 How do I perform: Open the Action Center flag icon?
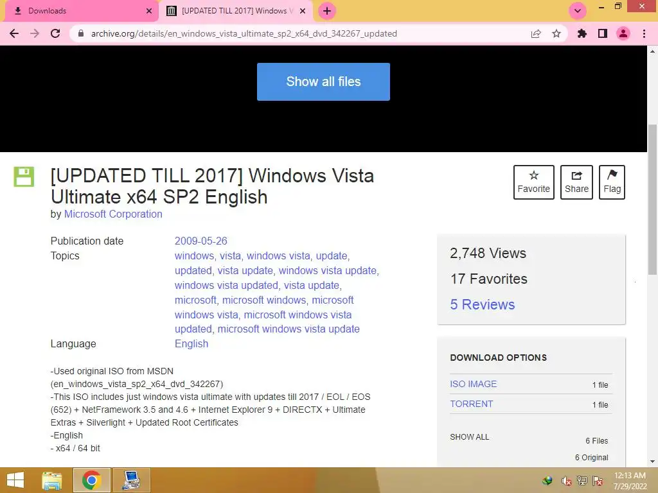[598, 481]
